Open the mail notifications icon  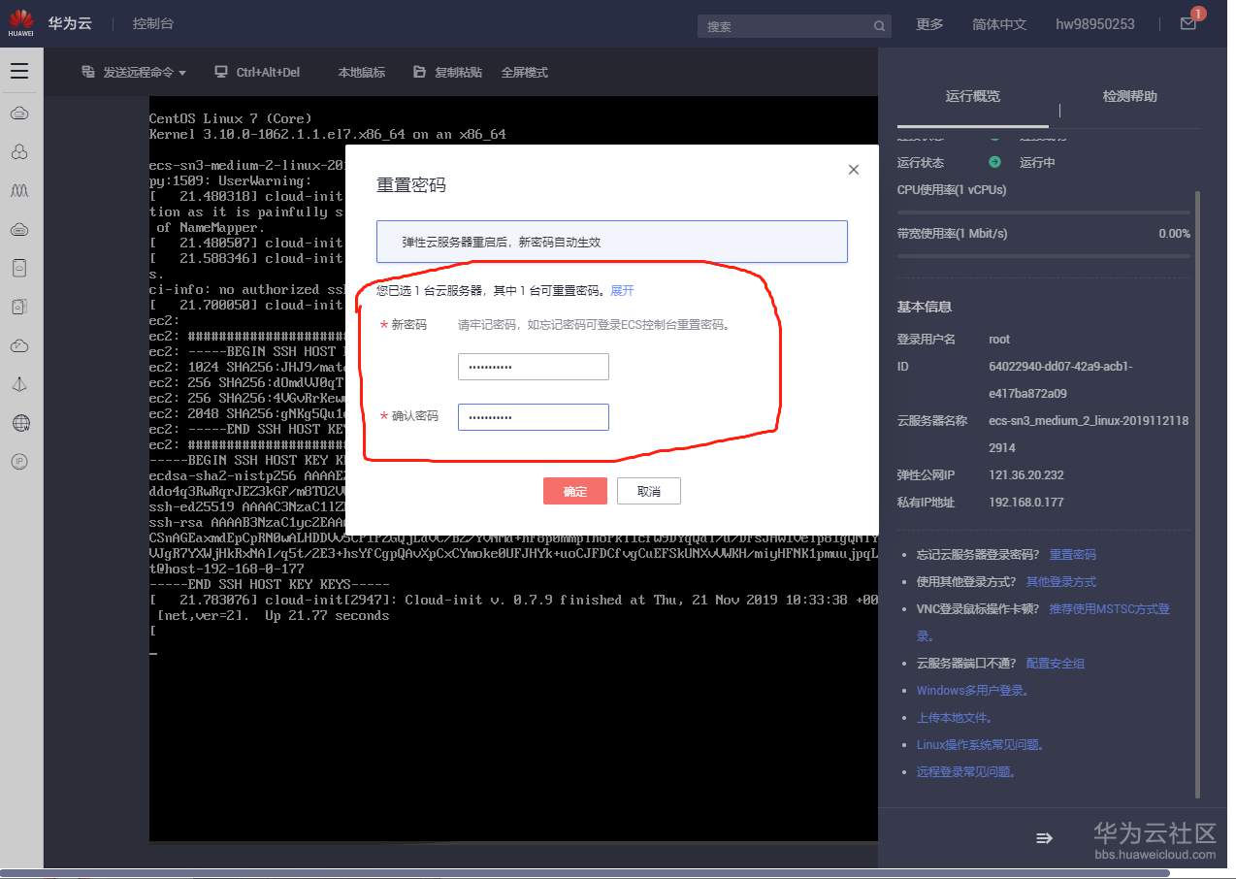(x=1188, y=23)
